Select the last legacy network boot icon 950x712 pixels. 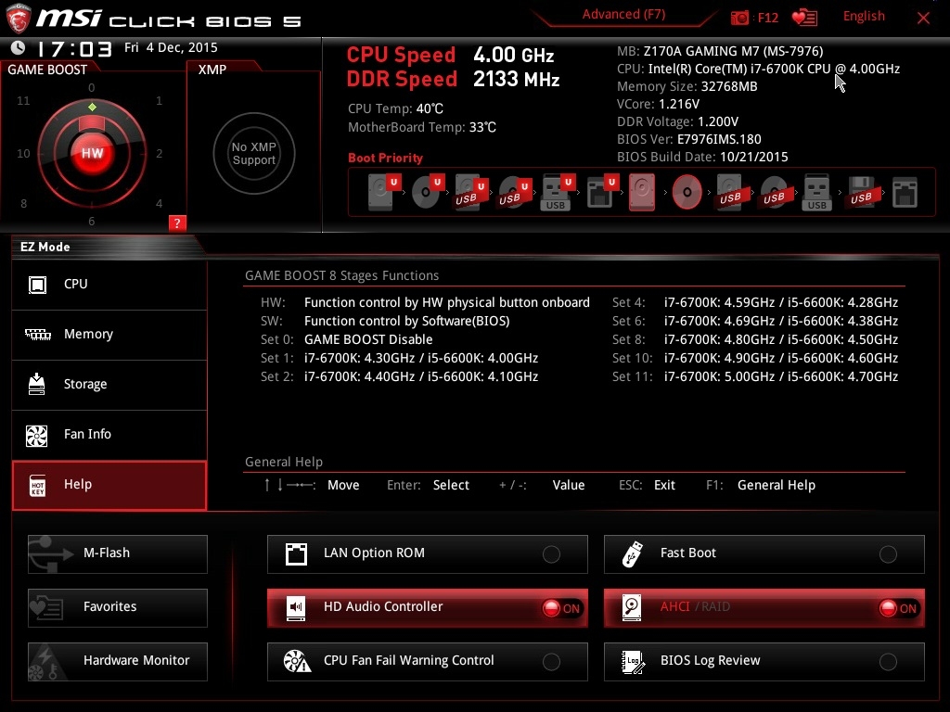coord(905,192)
